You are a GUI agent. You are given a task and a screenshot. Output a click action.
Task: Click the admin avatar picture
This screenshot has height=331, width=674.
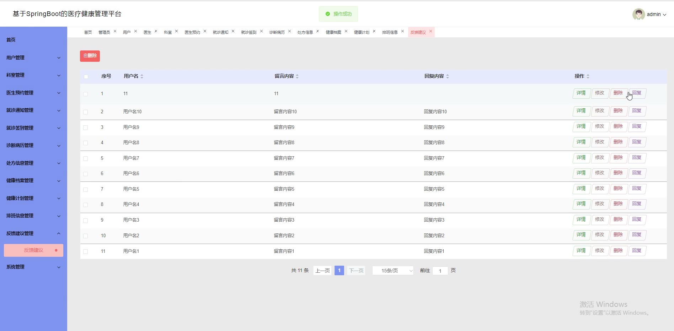click(638, 14)
